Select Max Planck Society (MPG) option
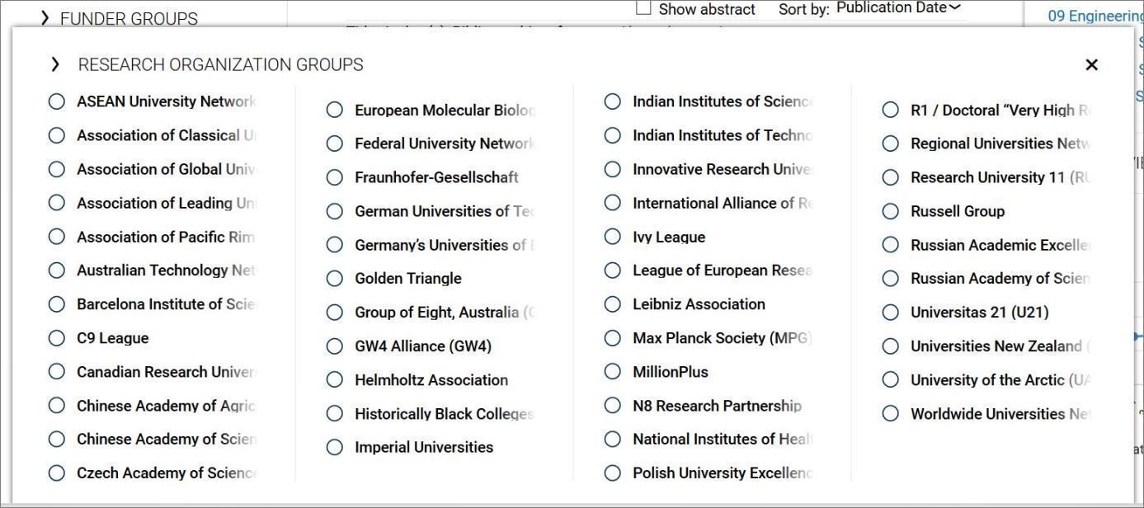Screen dimensions: 1144x508 (x=612, y=338)
